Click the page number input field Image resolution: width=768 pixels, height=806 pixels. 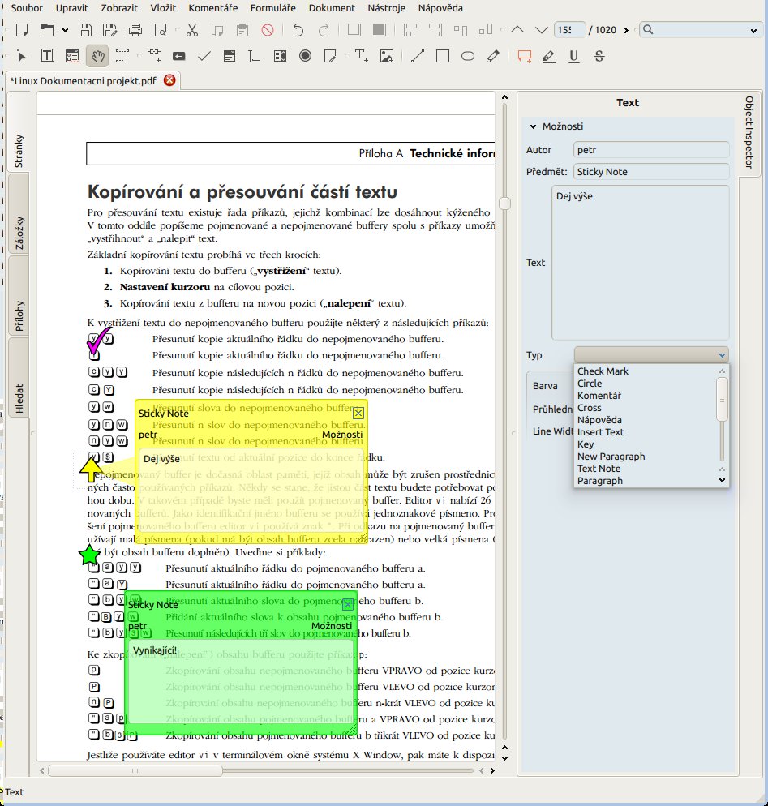coord(569,30)
